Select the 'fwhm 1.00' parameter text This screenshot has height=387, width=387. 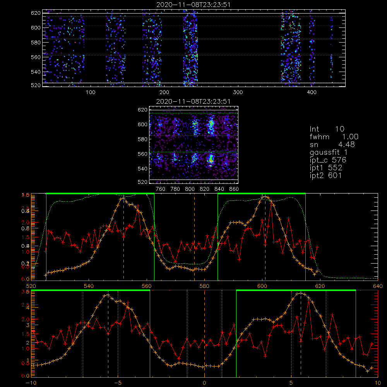tap(334, 137)
